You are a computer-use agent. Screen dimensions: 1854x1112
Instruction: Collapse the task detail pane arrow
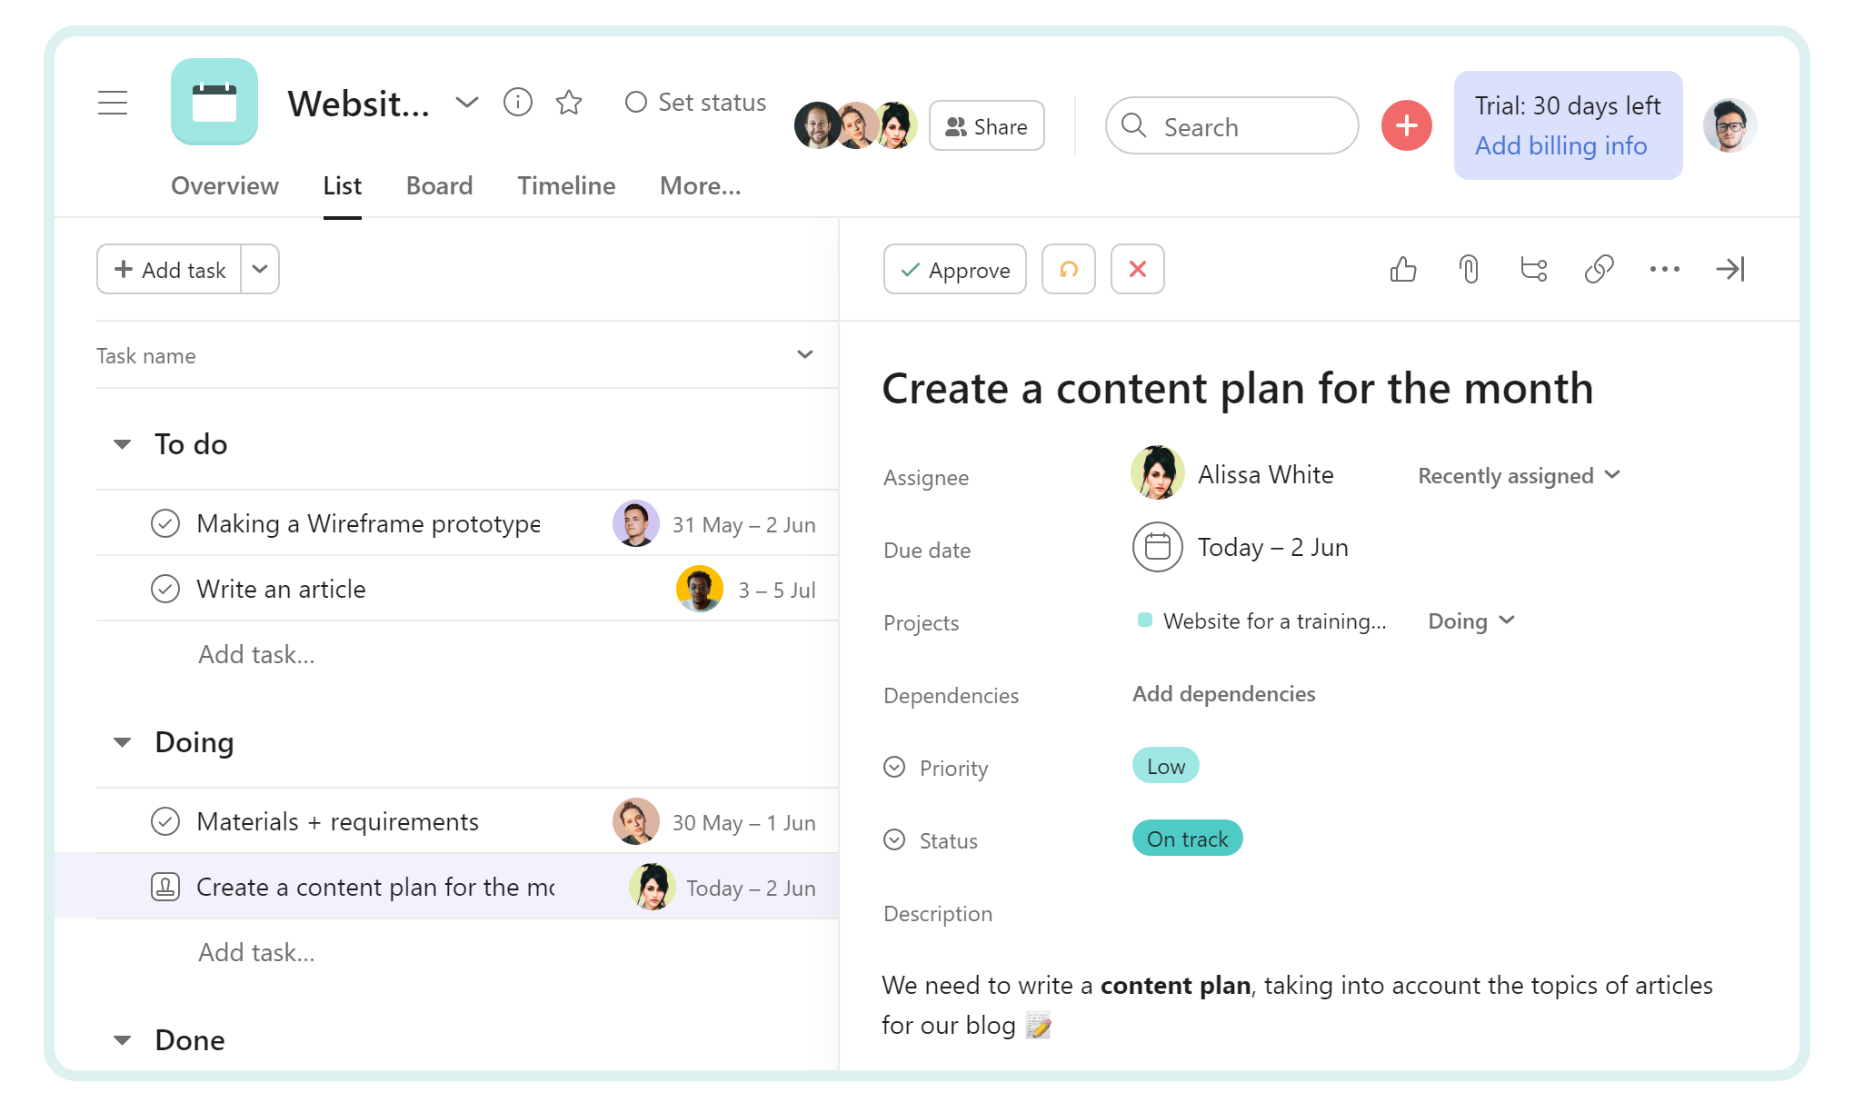tap(1731, 269)
